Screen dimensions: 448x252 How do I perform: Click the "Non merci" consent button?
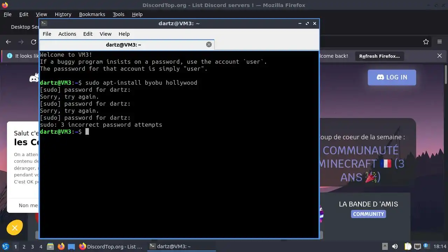coord(28,205)
